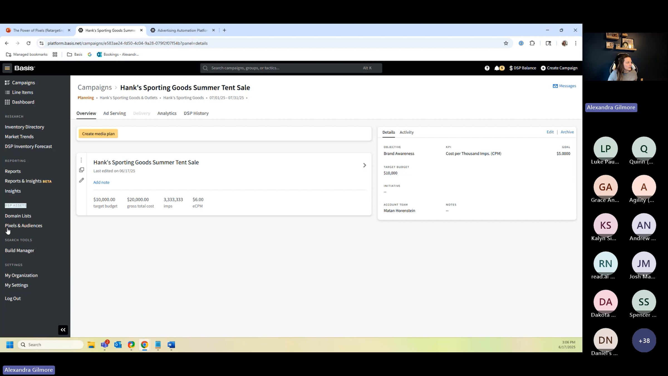Screen dimensions: 668x376
Task: Collapse the left sidebar with the double-arrow
Action: 63,329
